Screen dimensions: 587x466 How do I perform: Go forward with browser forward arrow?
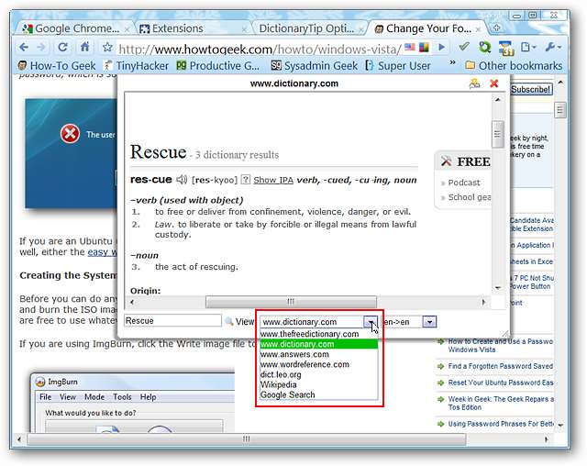point(41,47)
